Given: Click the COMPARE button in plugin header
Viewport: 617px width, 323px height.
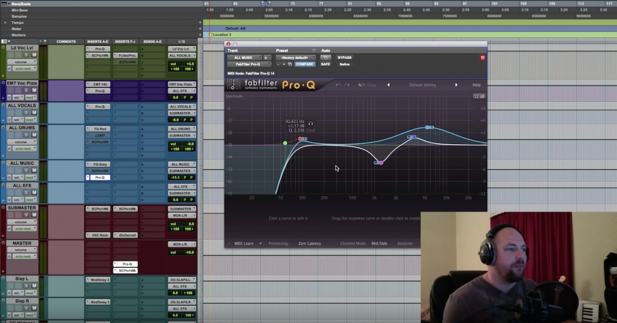Looking at the screenshot, I should (304, 64).
